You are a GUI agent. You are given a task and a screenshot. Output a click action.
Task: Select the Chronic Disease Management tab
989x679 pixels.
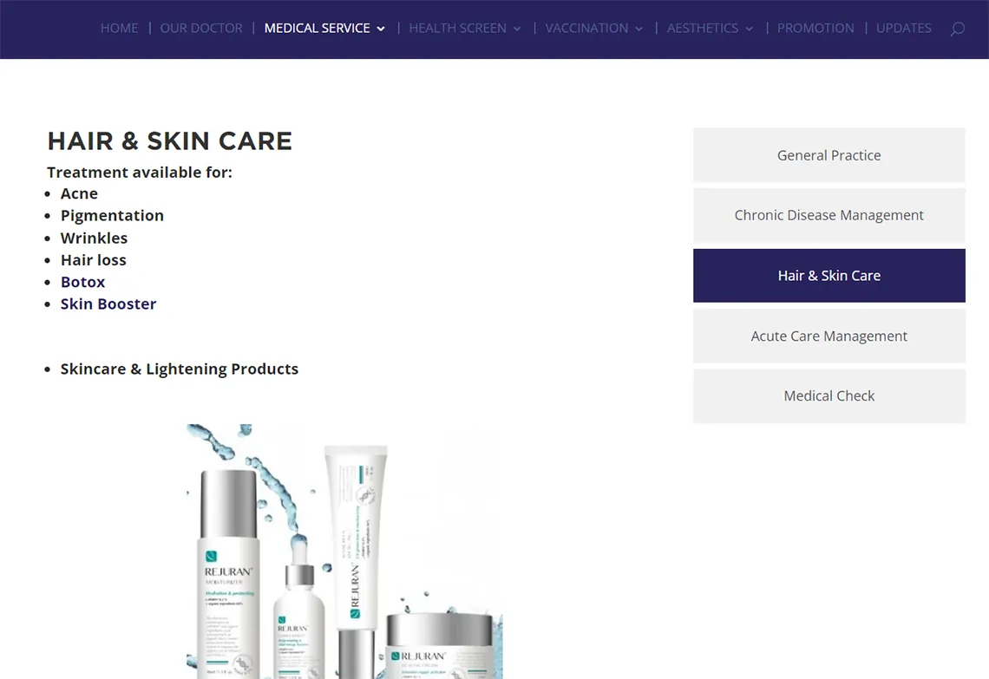(x=829, y=216)
